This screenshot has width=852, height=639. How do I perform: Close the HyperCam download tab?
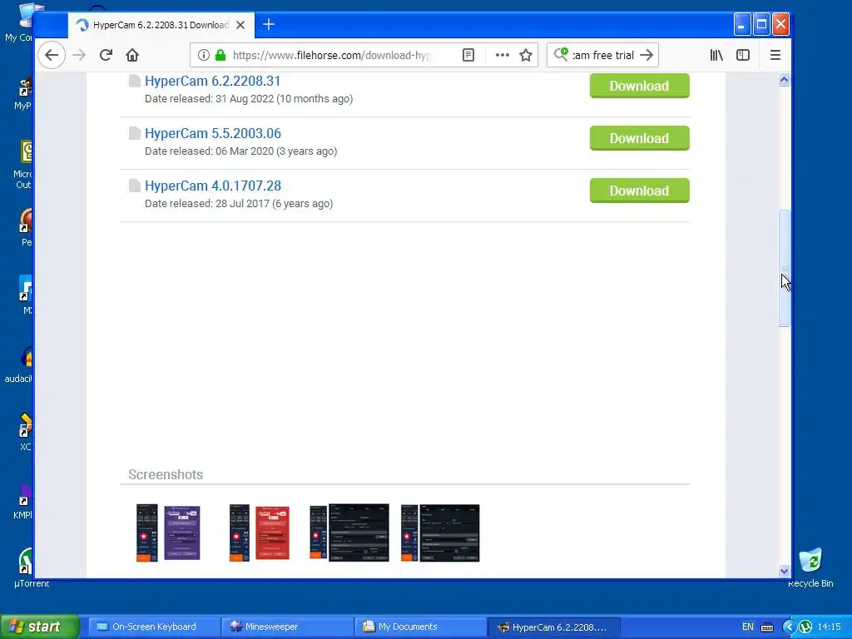[x=240, y=25]
